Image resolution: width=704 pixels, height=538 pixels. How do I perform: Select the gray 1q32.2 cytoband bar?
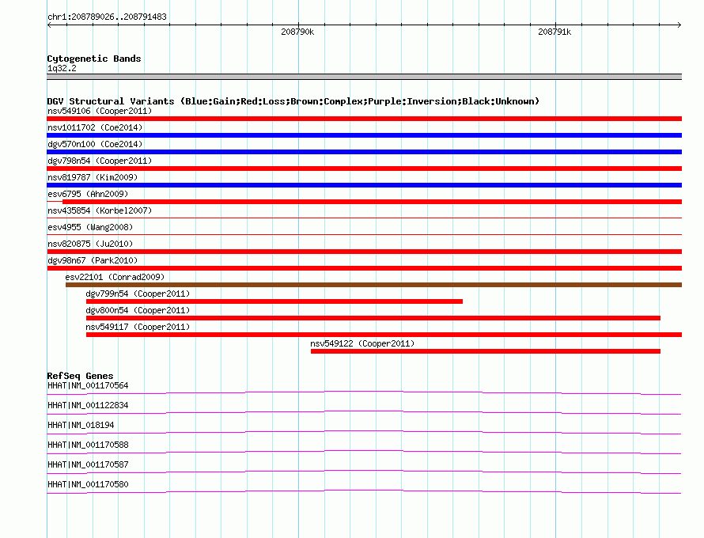pyautogui.click(x=364, y=77)
